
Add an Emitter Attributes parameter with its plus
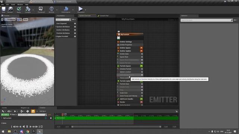click(x=75, y=30)
